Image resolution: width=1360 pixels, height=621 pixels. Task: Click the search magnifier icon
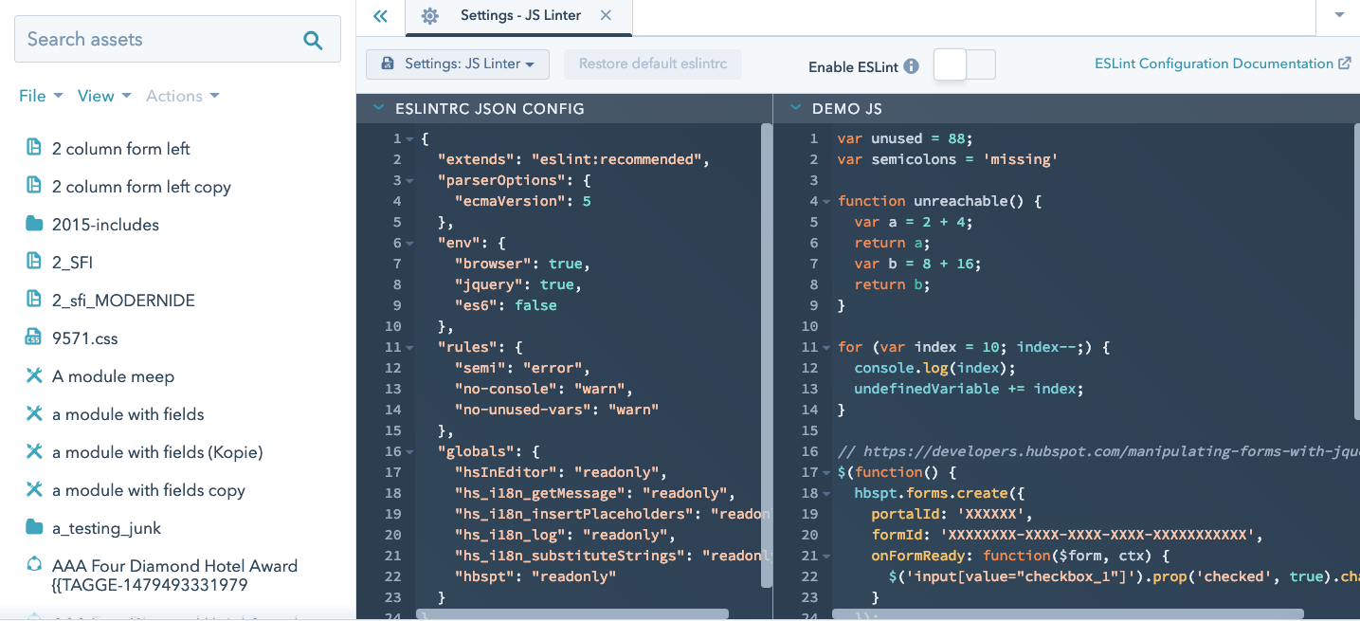click(x=313, y=40)
